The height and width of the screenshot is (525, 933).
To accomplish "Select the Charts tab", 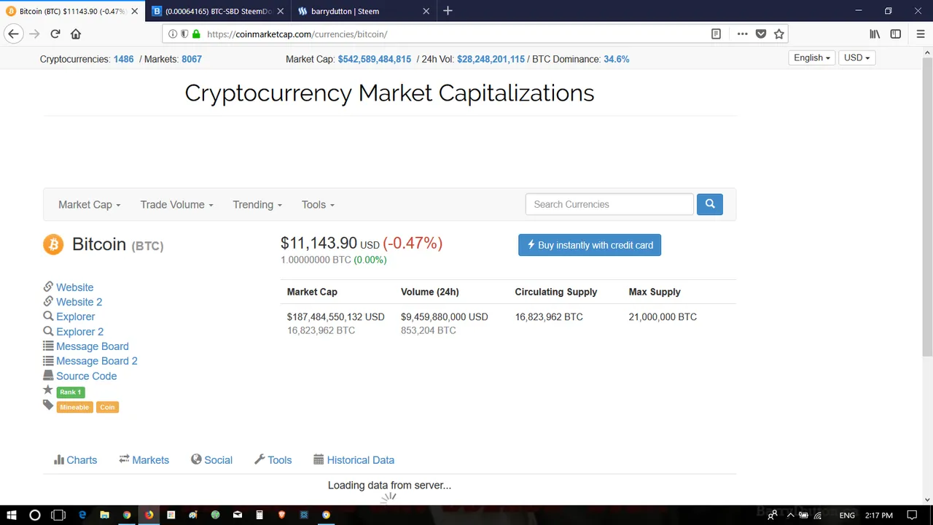I will pos(75,460).
